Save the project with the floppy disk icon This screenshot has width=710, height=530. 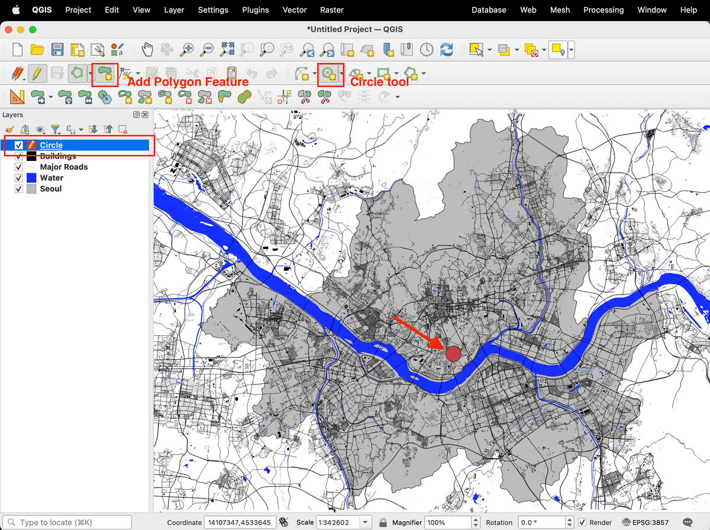coord(57,50)
